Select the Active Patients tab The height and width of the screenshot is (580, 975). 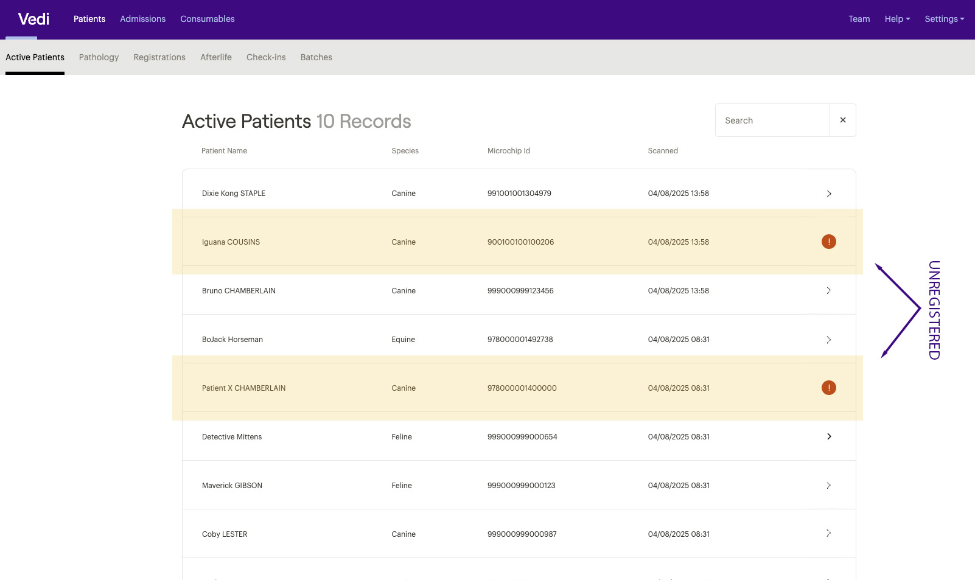[x=35, y=57]
